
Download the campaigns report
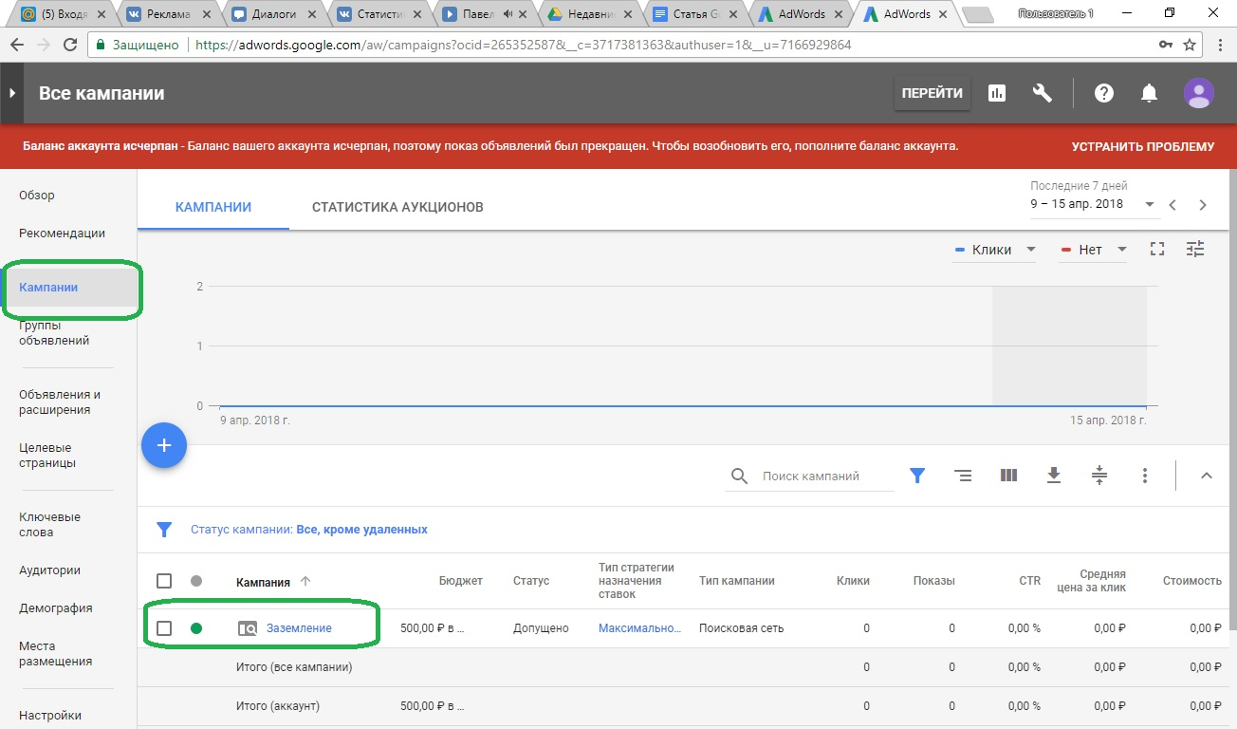click(1054, 476)
